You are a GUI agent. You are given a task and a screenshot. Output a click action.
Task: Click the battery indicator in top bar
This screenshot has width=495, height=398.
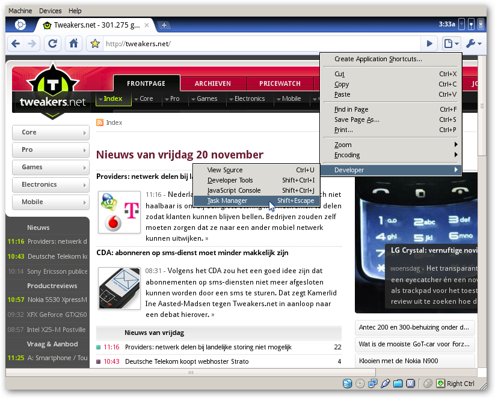click(461, 24)
